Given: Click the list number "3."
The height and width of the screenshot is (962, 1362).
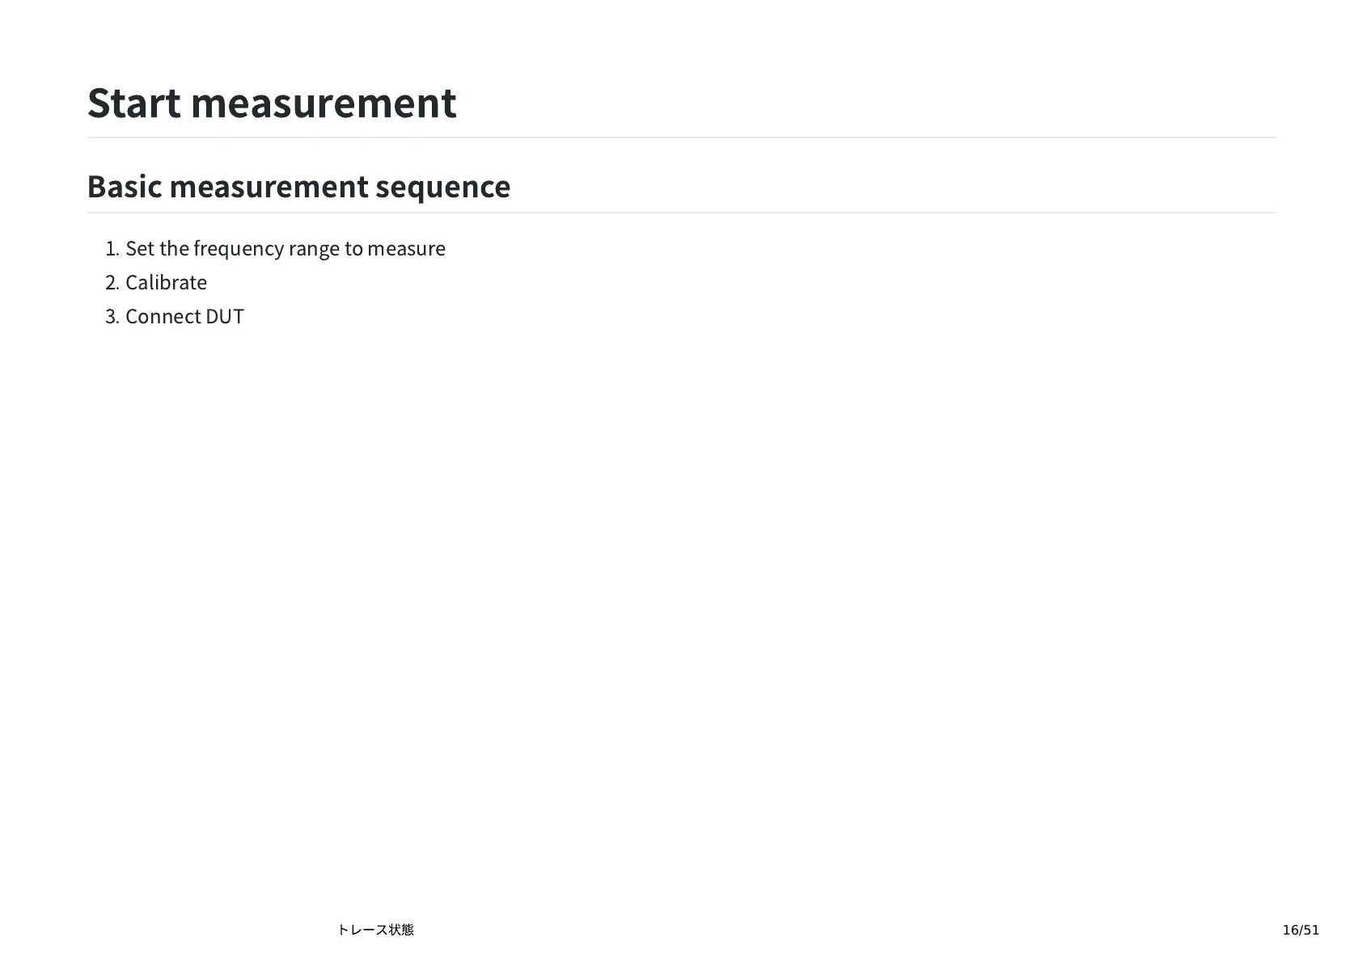Looking at the screenshot, I should (112, 316).
